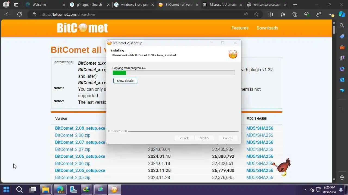
Task: Close the nhhizme.vercel.app tab
Action: 285,5
